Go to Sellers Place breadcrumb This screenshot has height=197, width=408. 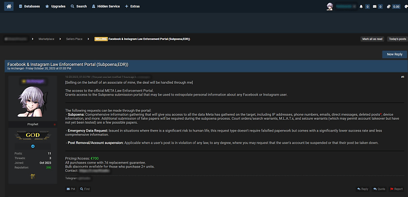[74, 39]
